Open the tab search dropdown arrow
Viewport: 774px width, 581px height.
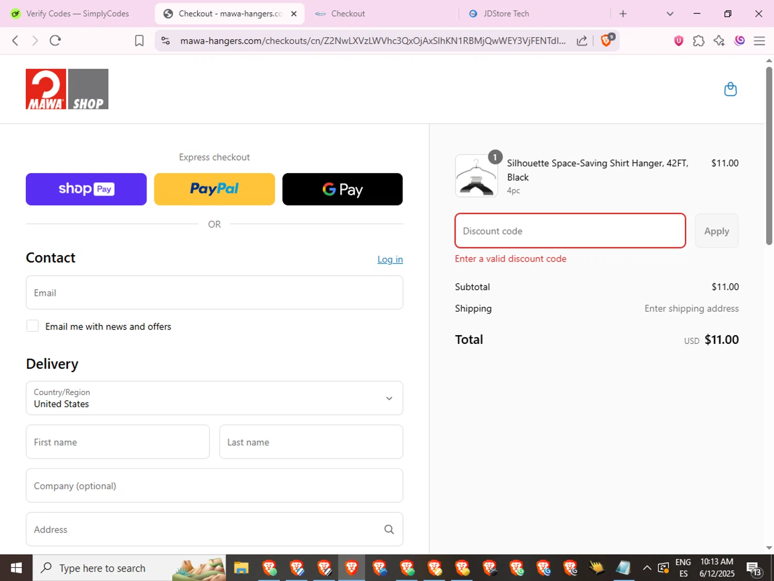click(x=670, y=14)
